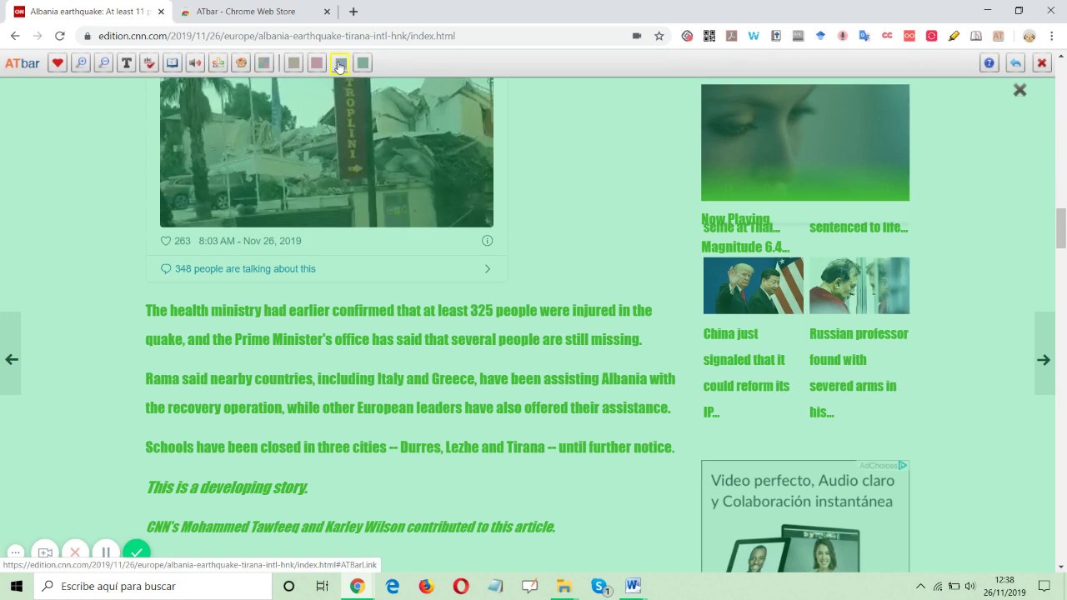1067x600 pixels.
Task: Apply the blue-grey colour overlay
Action: [339, 63]
